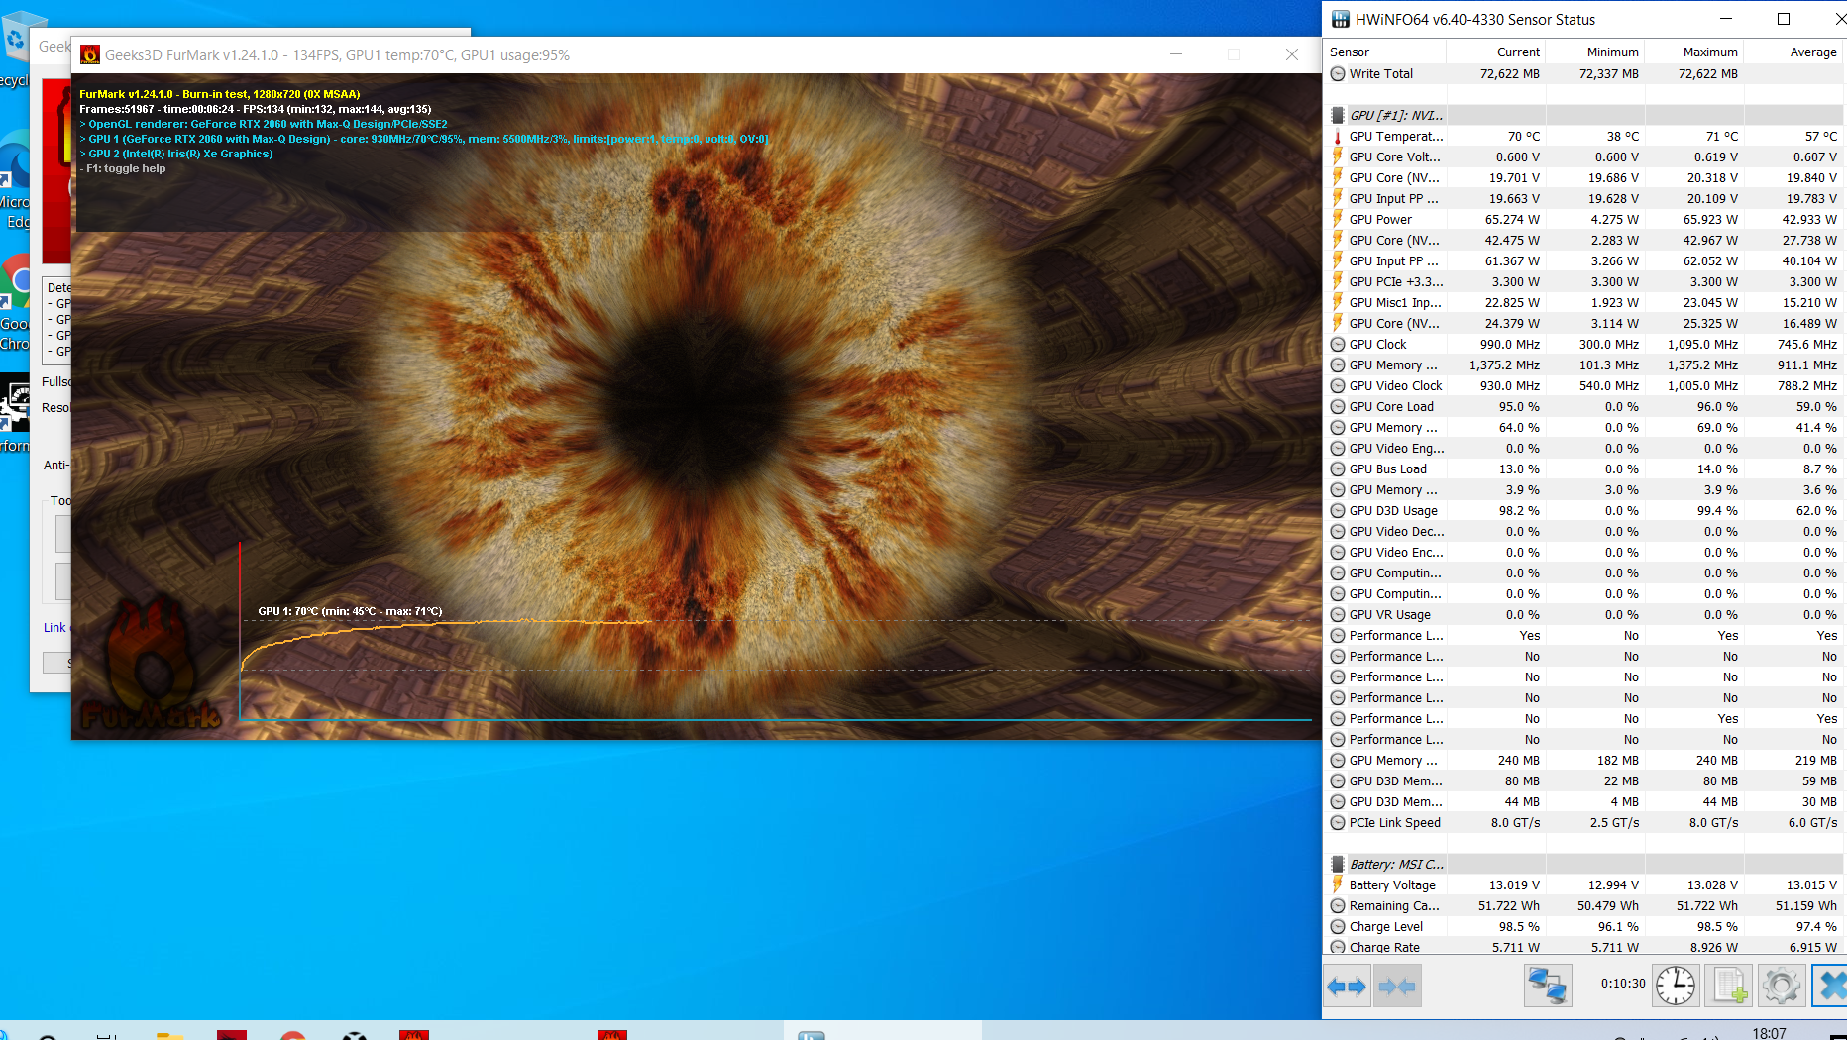Select the GPU Bus Load sensor row
Image resolution: width=1847 pixels, height=1040 pixels.
coord(1583,469)
